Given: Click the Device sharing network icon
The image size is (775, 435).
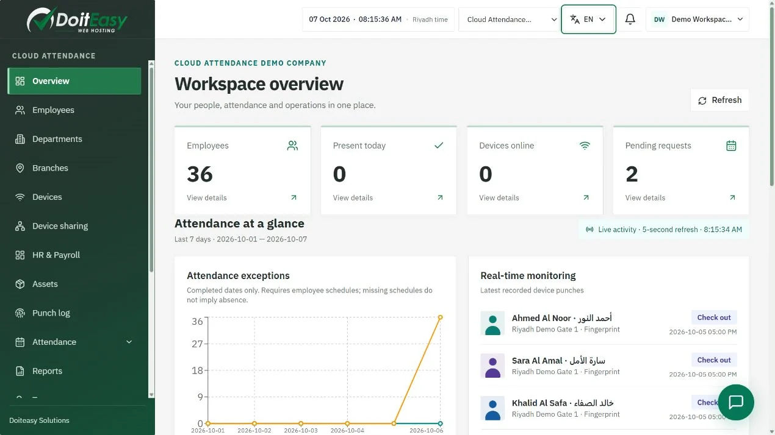Looking at the screenshot, I should click(x=20, y=226).
